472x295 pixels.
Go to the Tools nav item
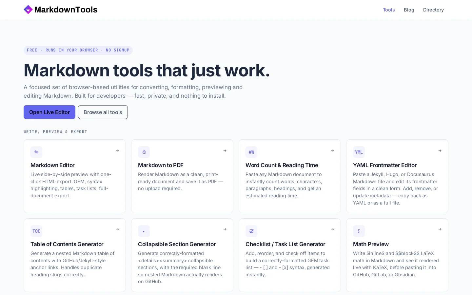389,10
